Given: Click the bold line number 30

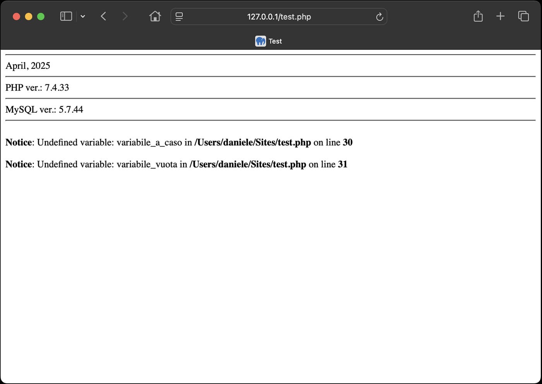Looking at the screenshot, I should pyautogui.click(x=348, y=142).
